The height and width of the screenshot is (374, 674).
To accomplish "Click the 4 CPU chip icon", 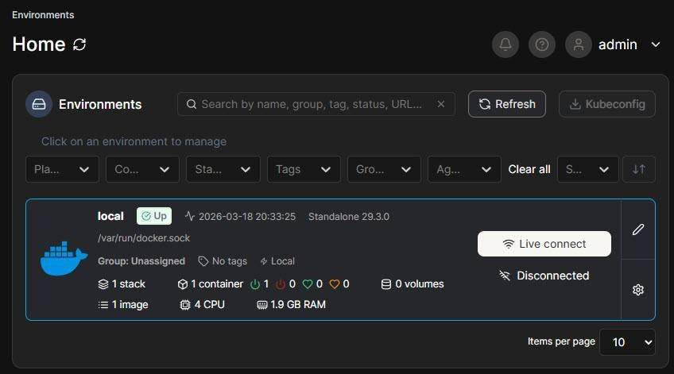I will click(185, 305).
